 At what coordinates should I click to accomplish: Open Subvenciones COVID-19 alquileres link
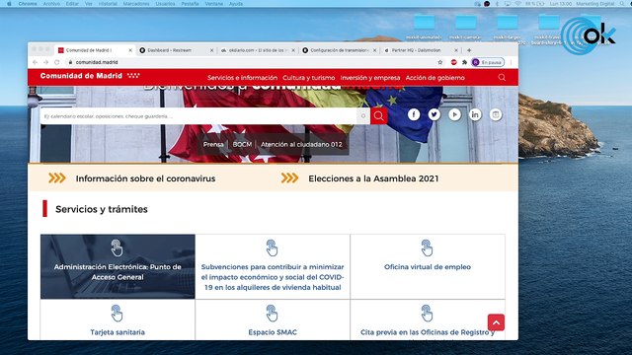coord(273,277)
